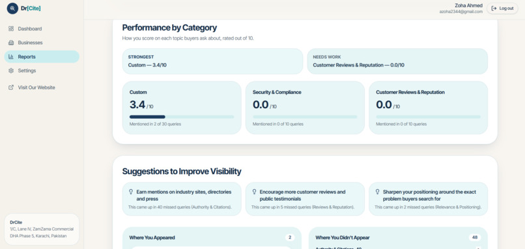Click the Custom score progress bar

pyautogui.click(x=182, y=117)
